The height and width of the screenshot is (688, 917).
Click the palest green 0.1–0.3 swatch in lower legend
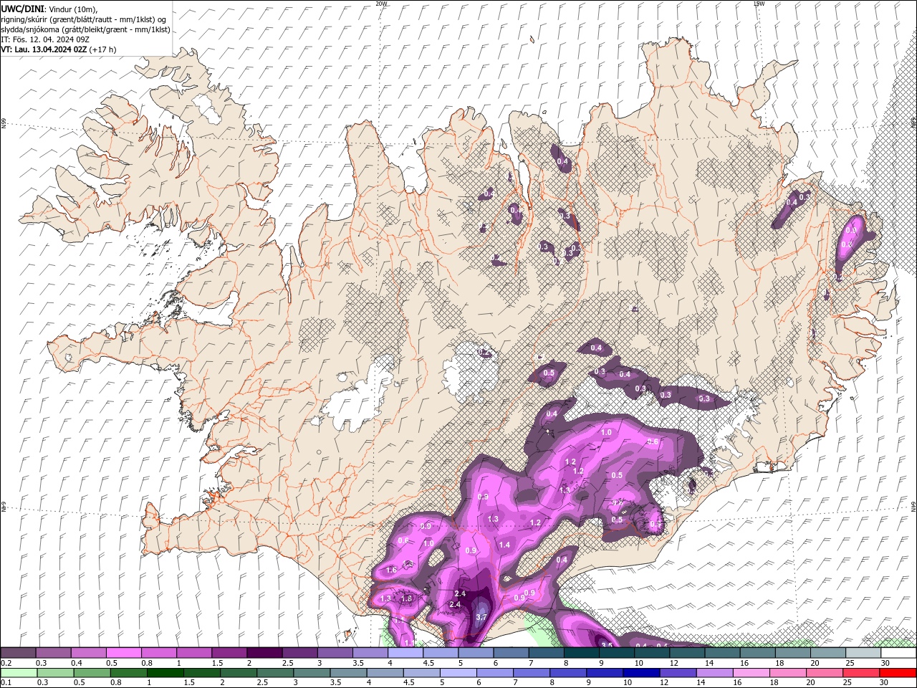coord(18,673)
